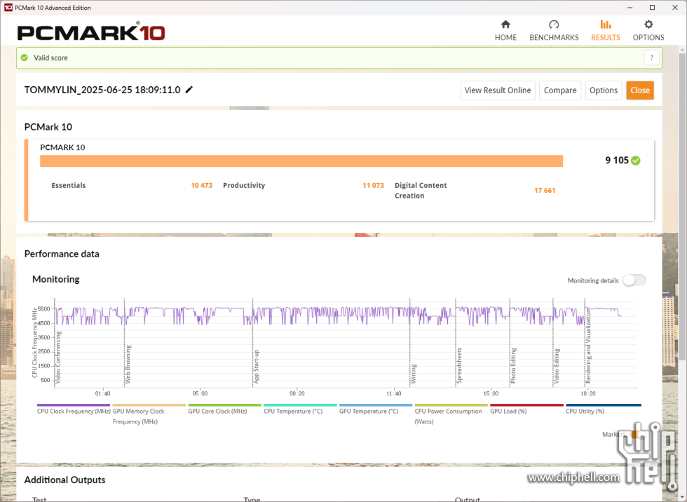This screenshot has width=687, height=502.
Task: Click the 18:20 time axis label
Action: pyautogui.click(x=588, y=393)
